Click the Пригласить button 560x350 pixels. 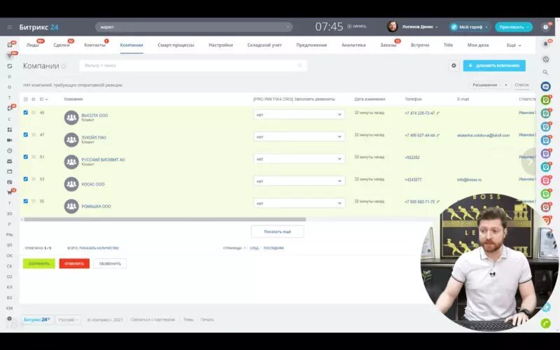pos(514,27)
